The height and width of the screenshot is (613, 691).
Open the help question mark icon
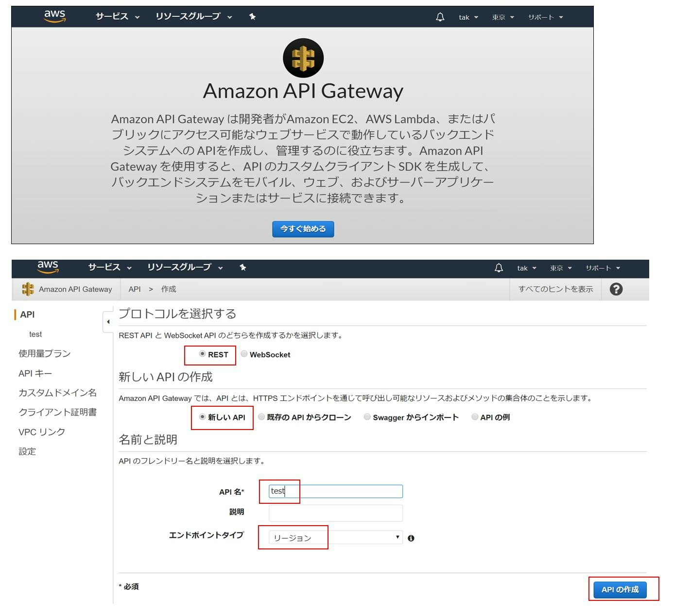pyautogui.click(x=616, y=289)
